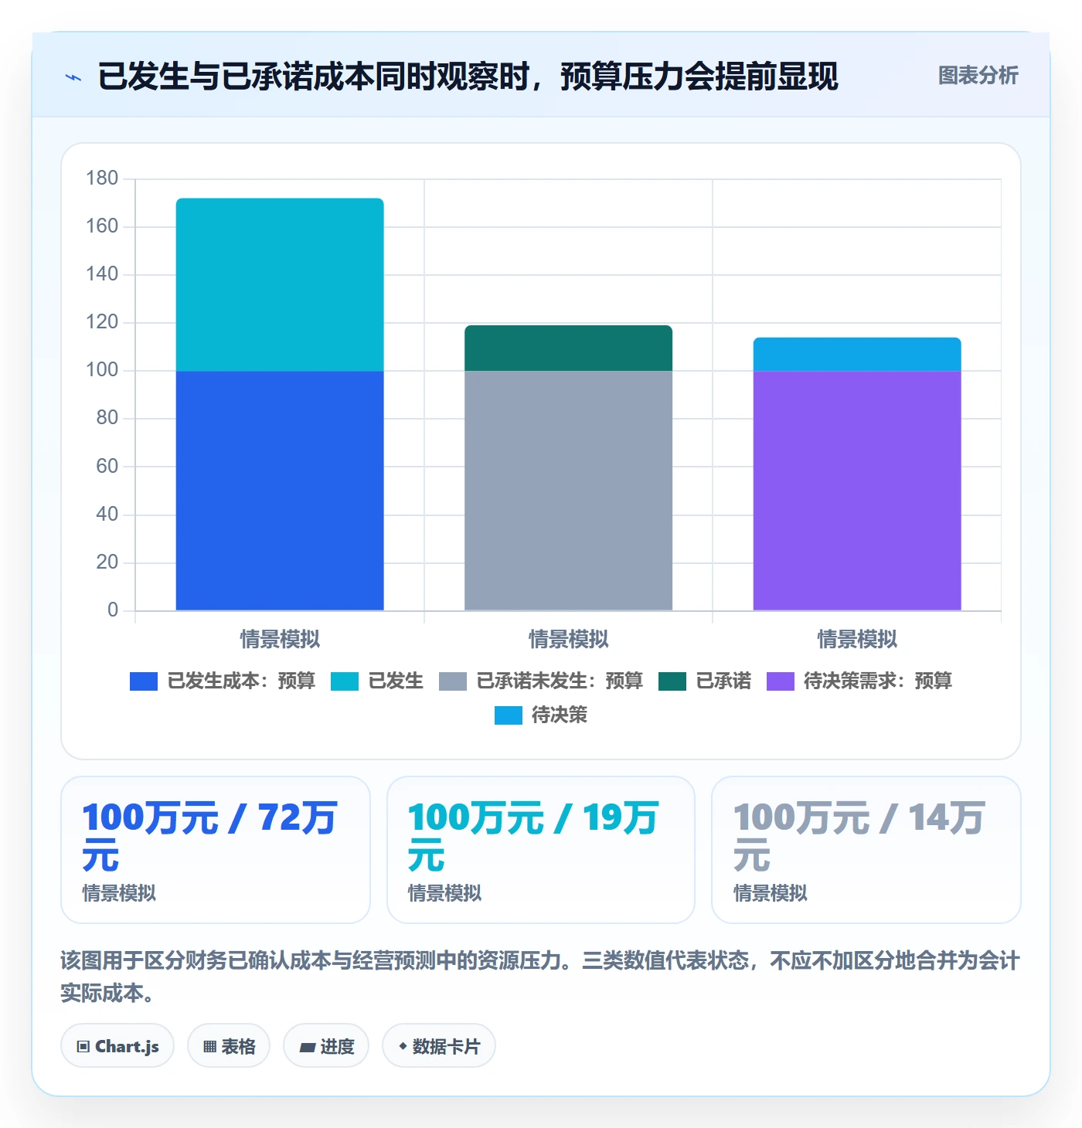Click the 140 tick label on the y-axis
This screenshot has height=1128, width=1082.
click(102, 274)
